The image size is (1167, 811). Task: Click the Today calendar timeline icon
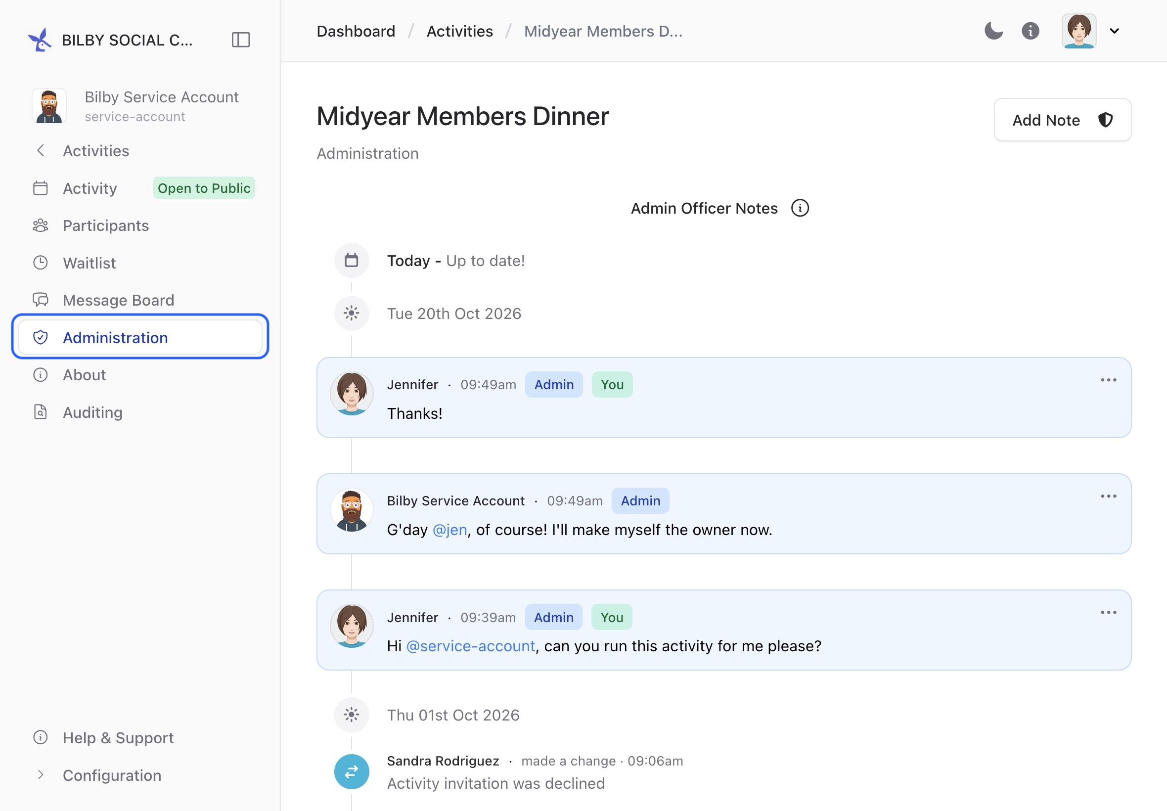point(352,261)
